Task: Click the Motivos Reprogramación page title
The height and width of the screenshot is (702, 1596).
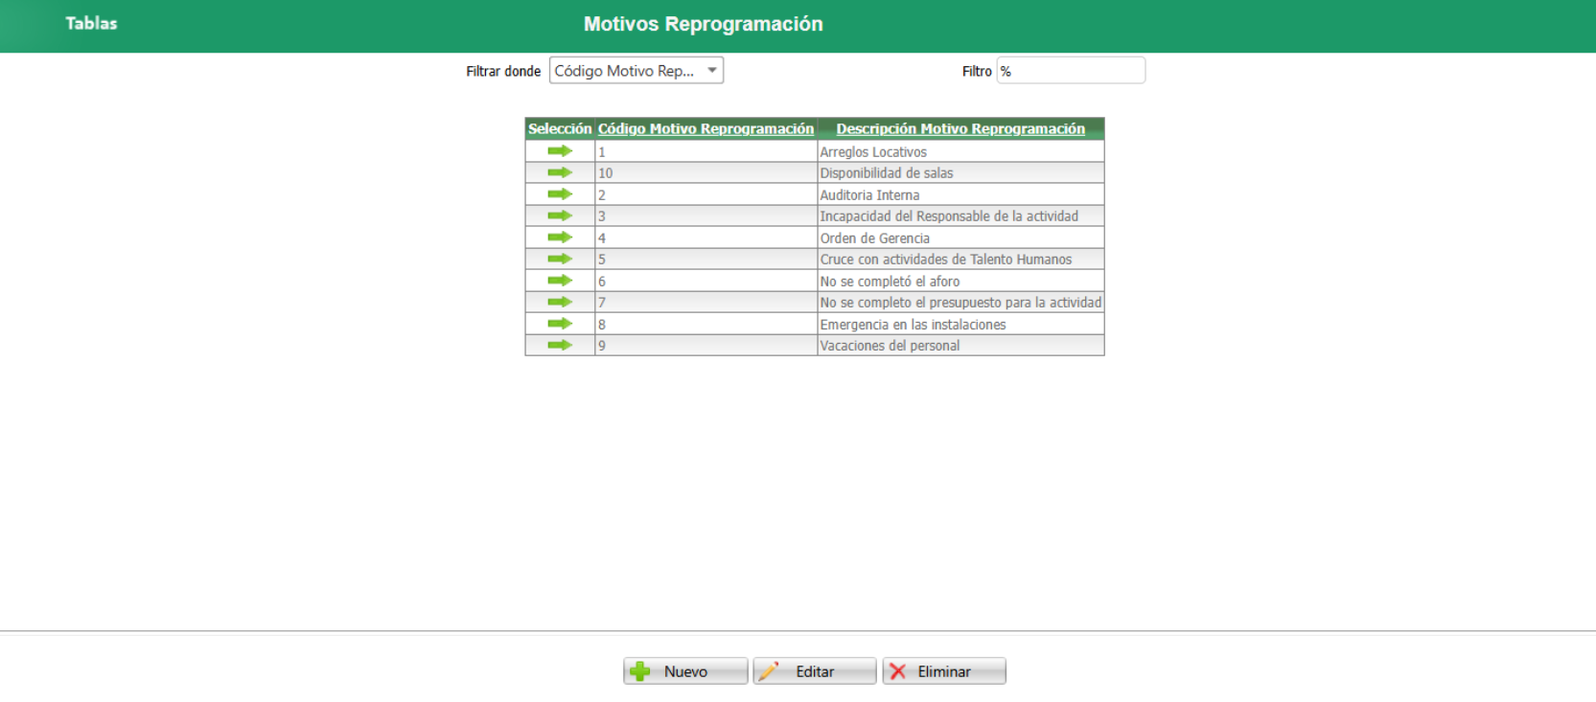Action: coord(703,24)
